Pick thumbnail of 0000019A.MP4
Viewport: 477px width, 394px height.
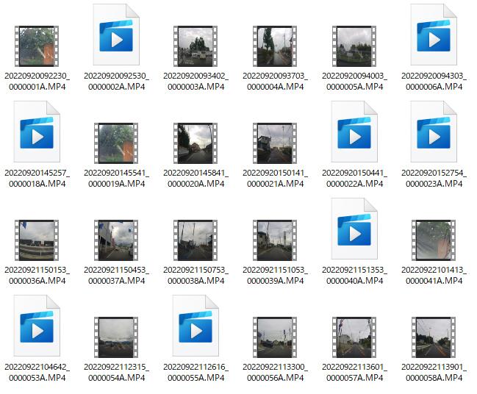click(x=116, y=143)
